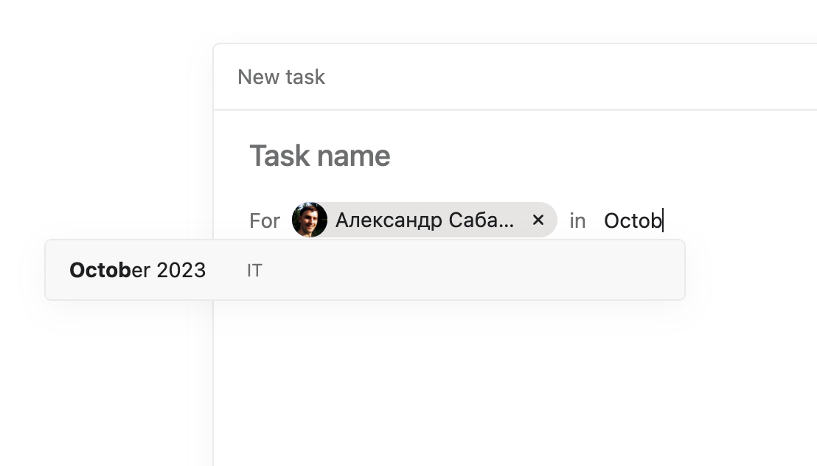Place cursor after "Octob" in project input
The width and height of the screenshot is (817, 466).
click(663, 220)
